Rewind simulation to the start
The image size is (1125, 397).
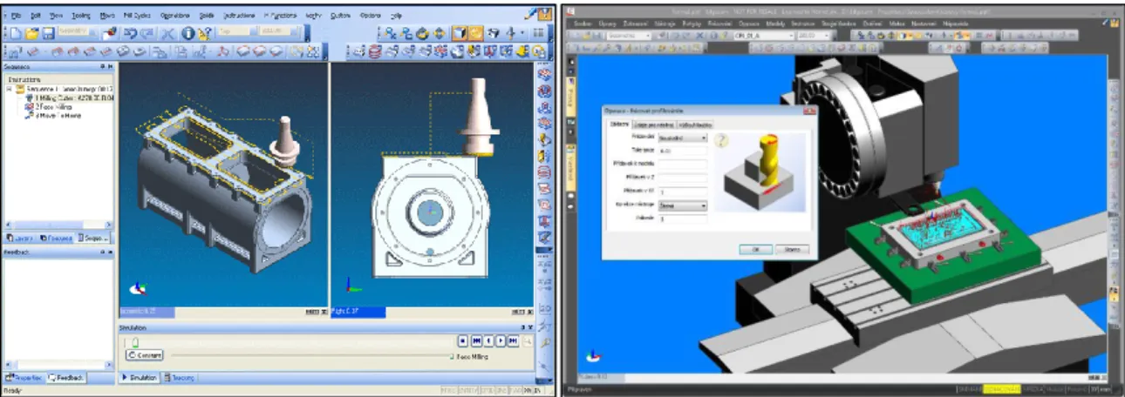tap(476, 340)
